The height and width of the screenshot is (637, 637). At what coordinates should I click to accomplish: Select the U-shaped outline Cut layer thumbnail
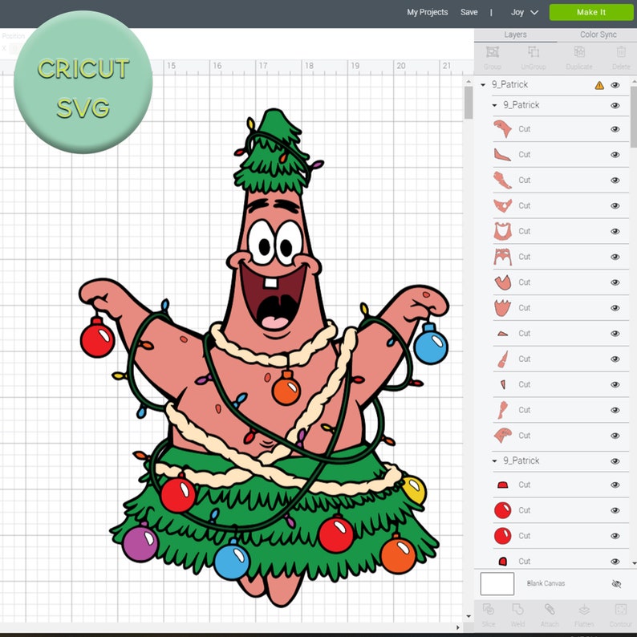coord(502,231)
